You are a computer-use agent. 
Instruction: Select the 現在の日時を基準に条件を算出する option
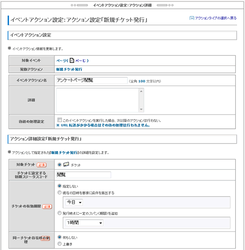click(59, 193)
